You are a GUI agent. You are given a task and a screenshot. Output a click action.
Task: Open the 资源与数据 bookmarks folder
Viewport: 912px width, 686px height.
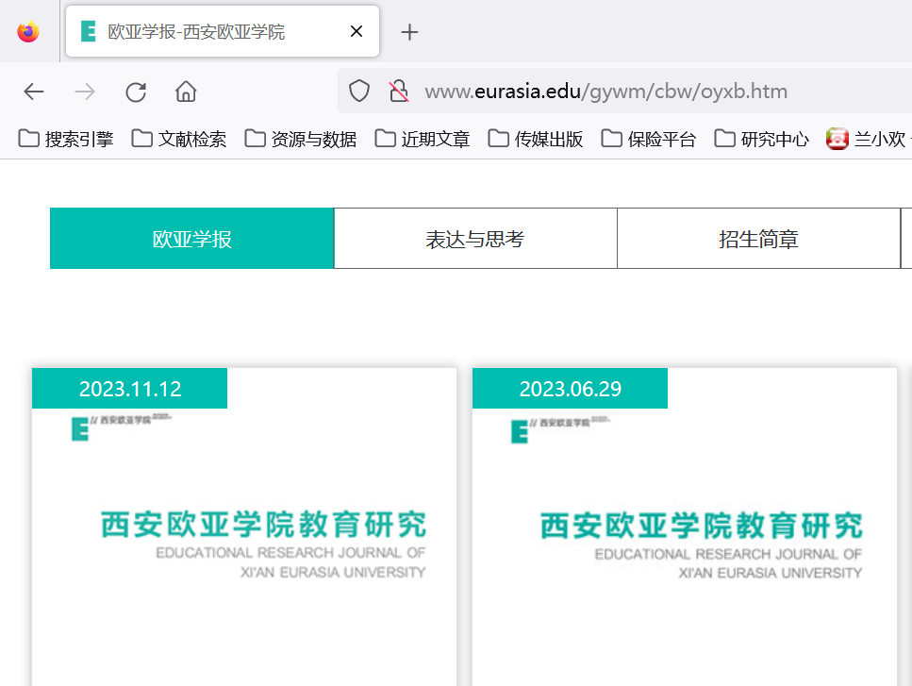[300, 139]
